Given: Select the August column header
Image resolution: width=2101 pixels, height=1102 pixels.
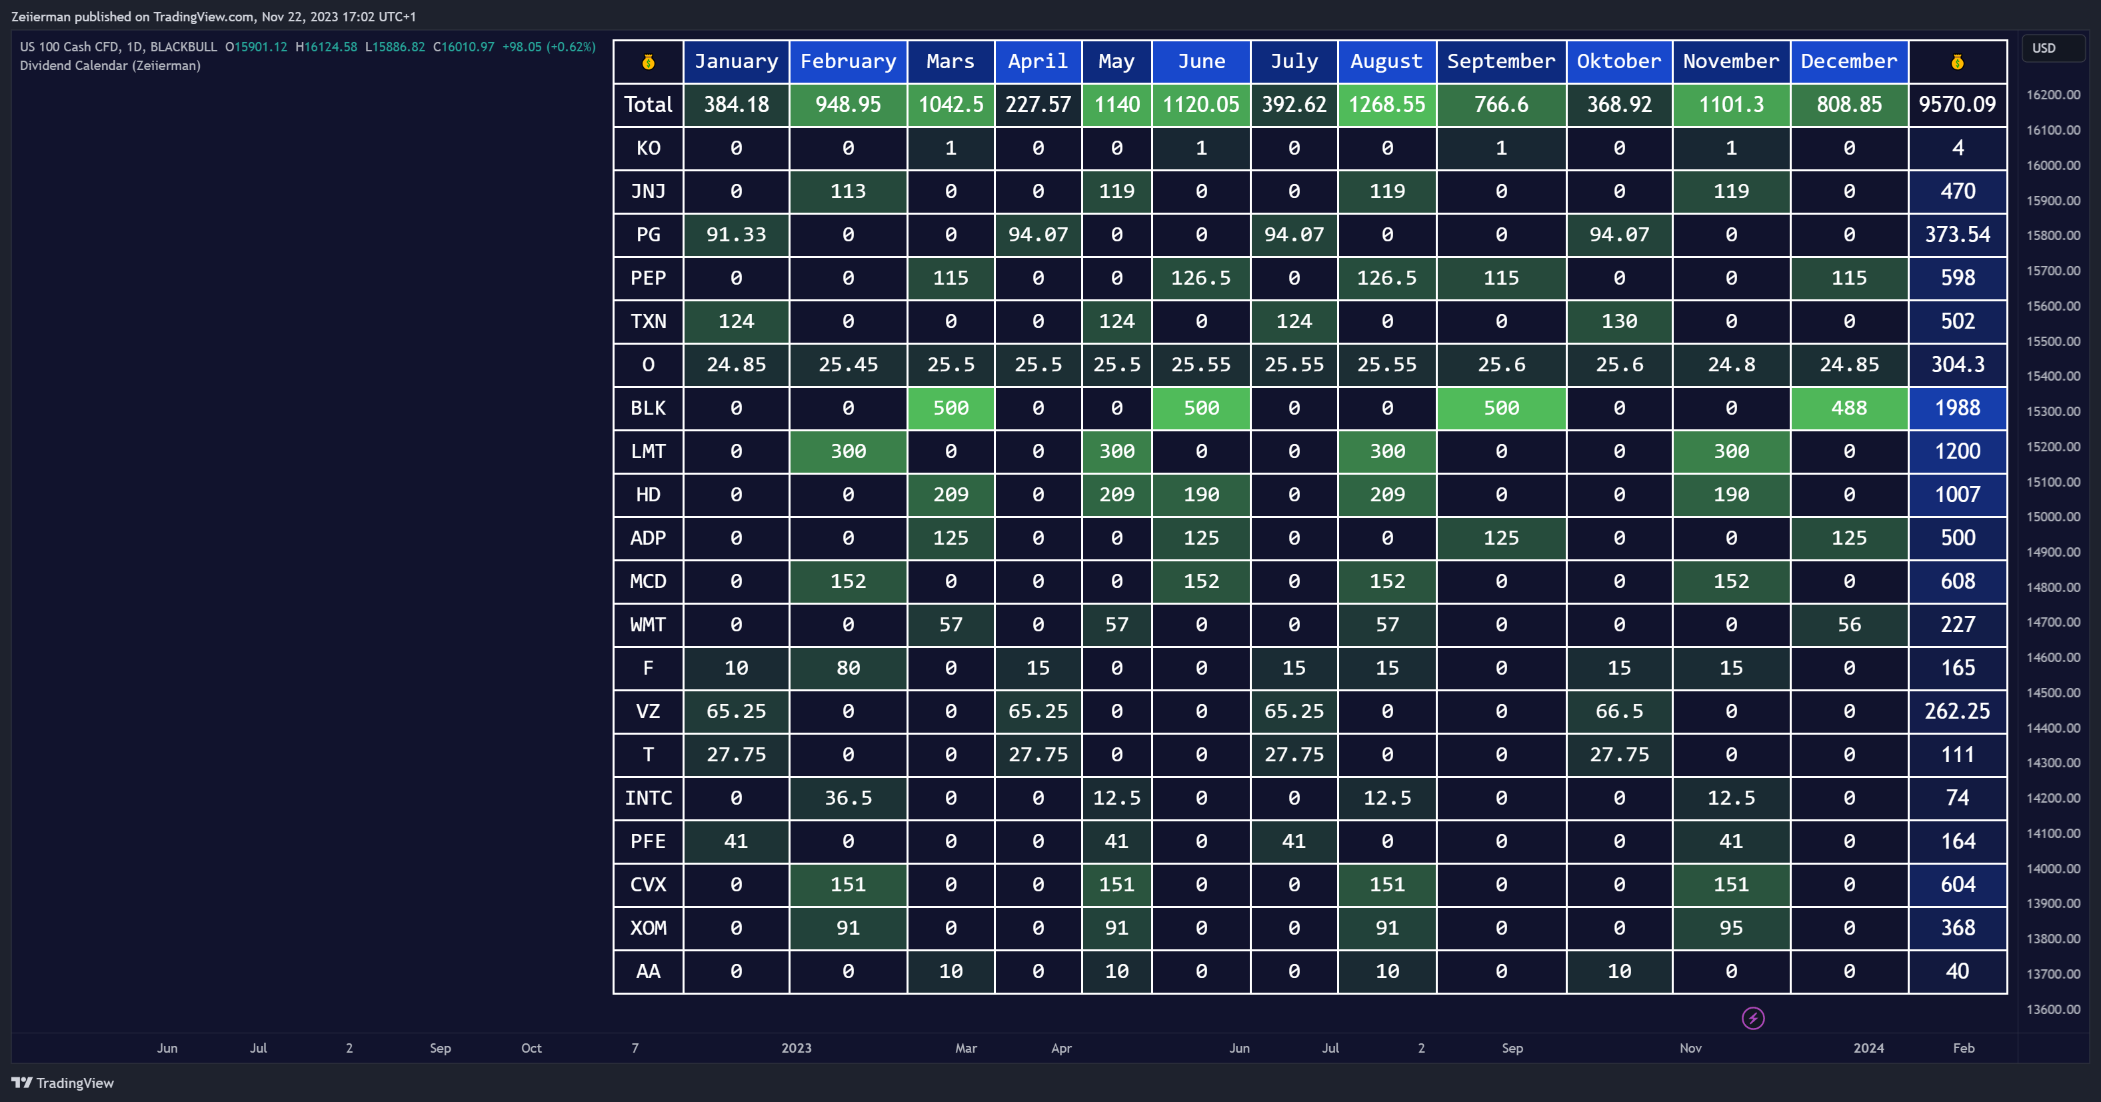Looking at the screenshot, I should point(1387,62).
